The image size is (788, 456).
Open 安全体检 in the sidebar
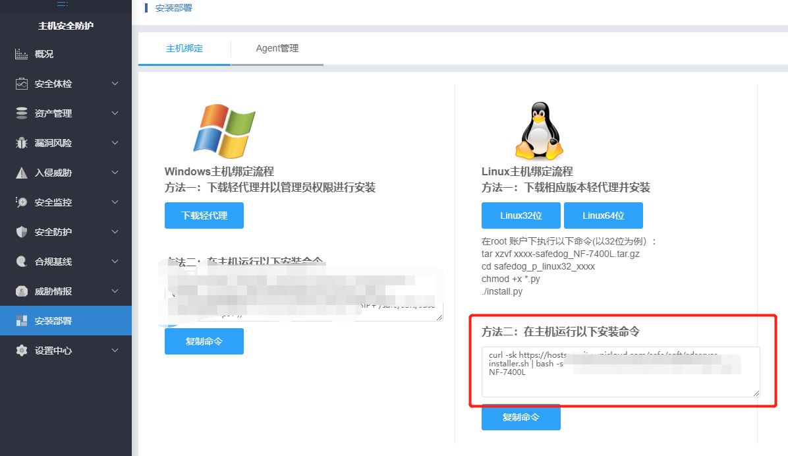point(66,84)
